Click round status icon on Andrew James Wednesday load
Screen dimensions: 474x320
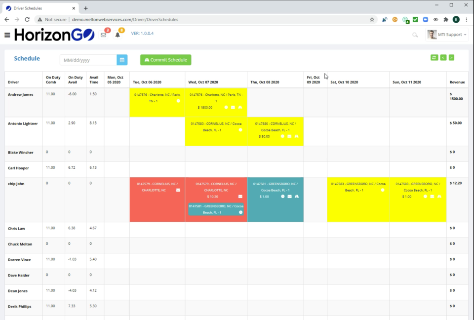coord(226,107)
